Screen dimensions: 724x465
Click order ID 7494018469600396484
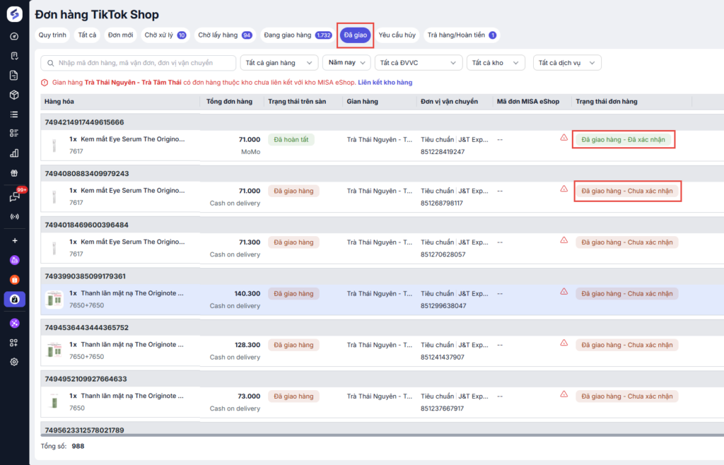(x=87, y=225)
